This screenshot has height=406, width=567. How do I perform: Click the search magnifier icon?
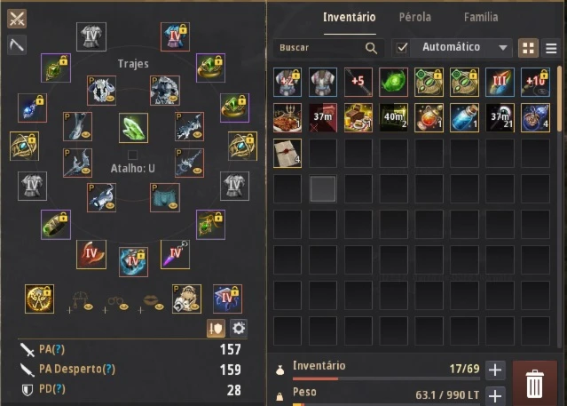(371, 48)
